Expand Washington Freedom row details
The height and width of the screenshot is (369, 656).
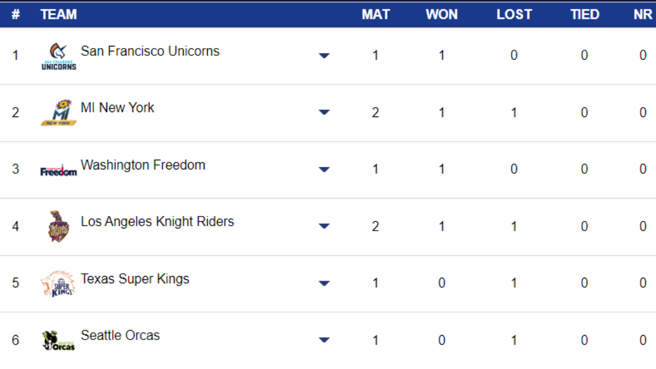coord(324,169)
